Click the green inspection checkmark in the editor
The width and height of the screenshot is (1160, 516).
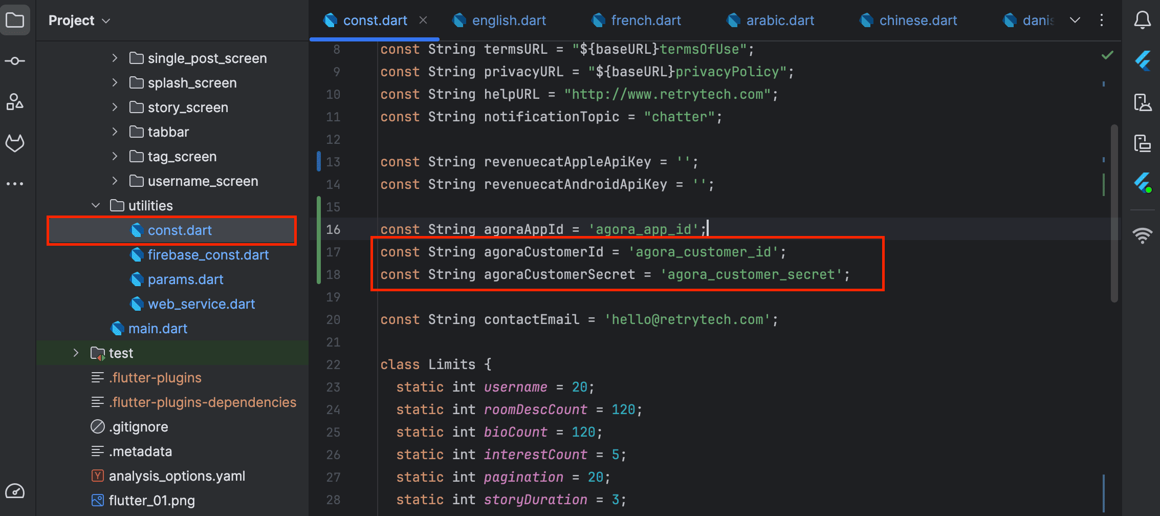(1107, 55)
